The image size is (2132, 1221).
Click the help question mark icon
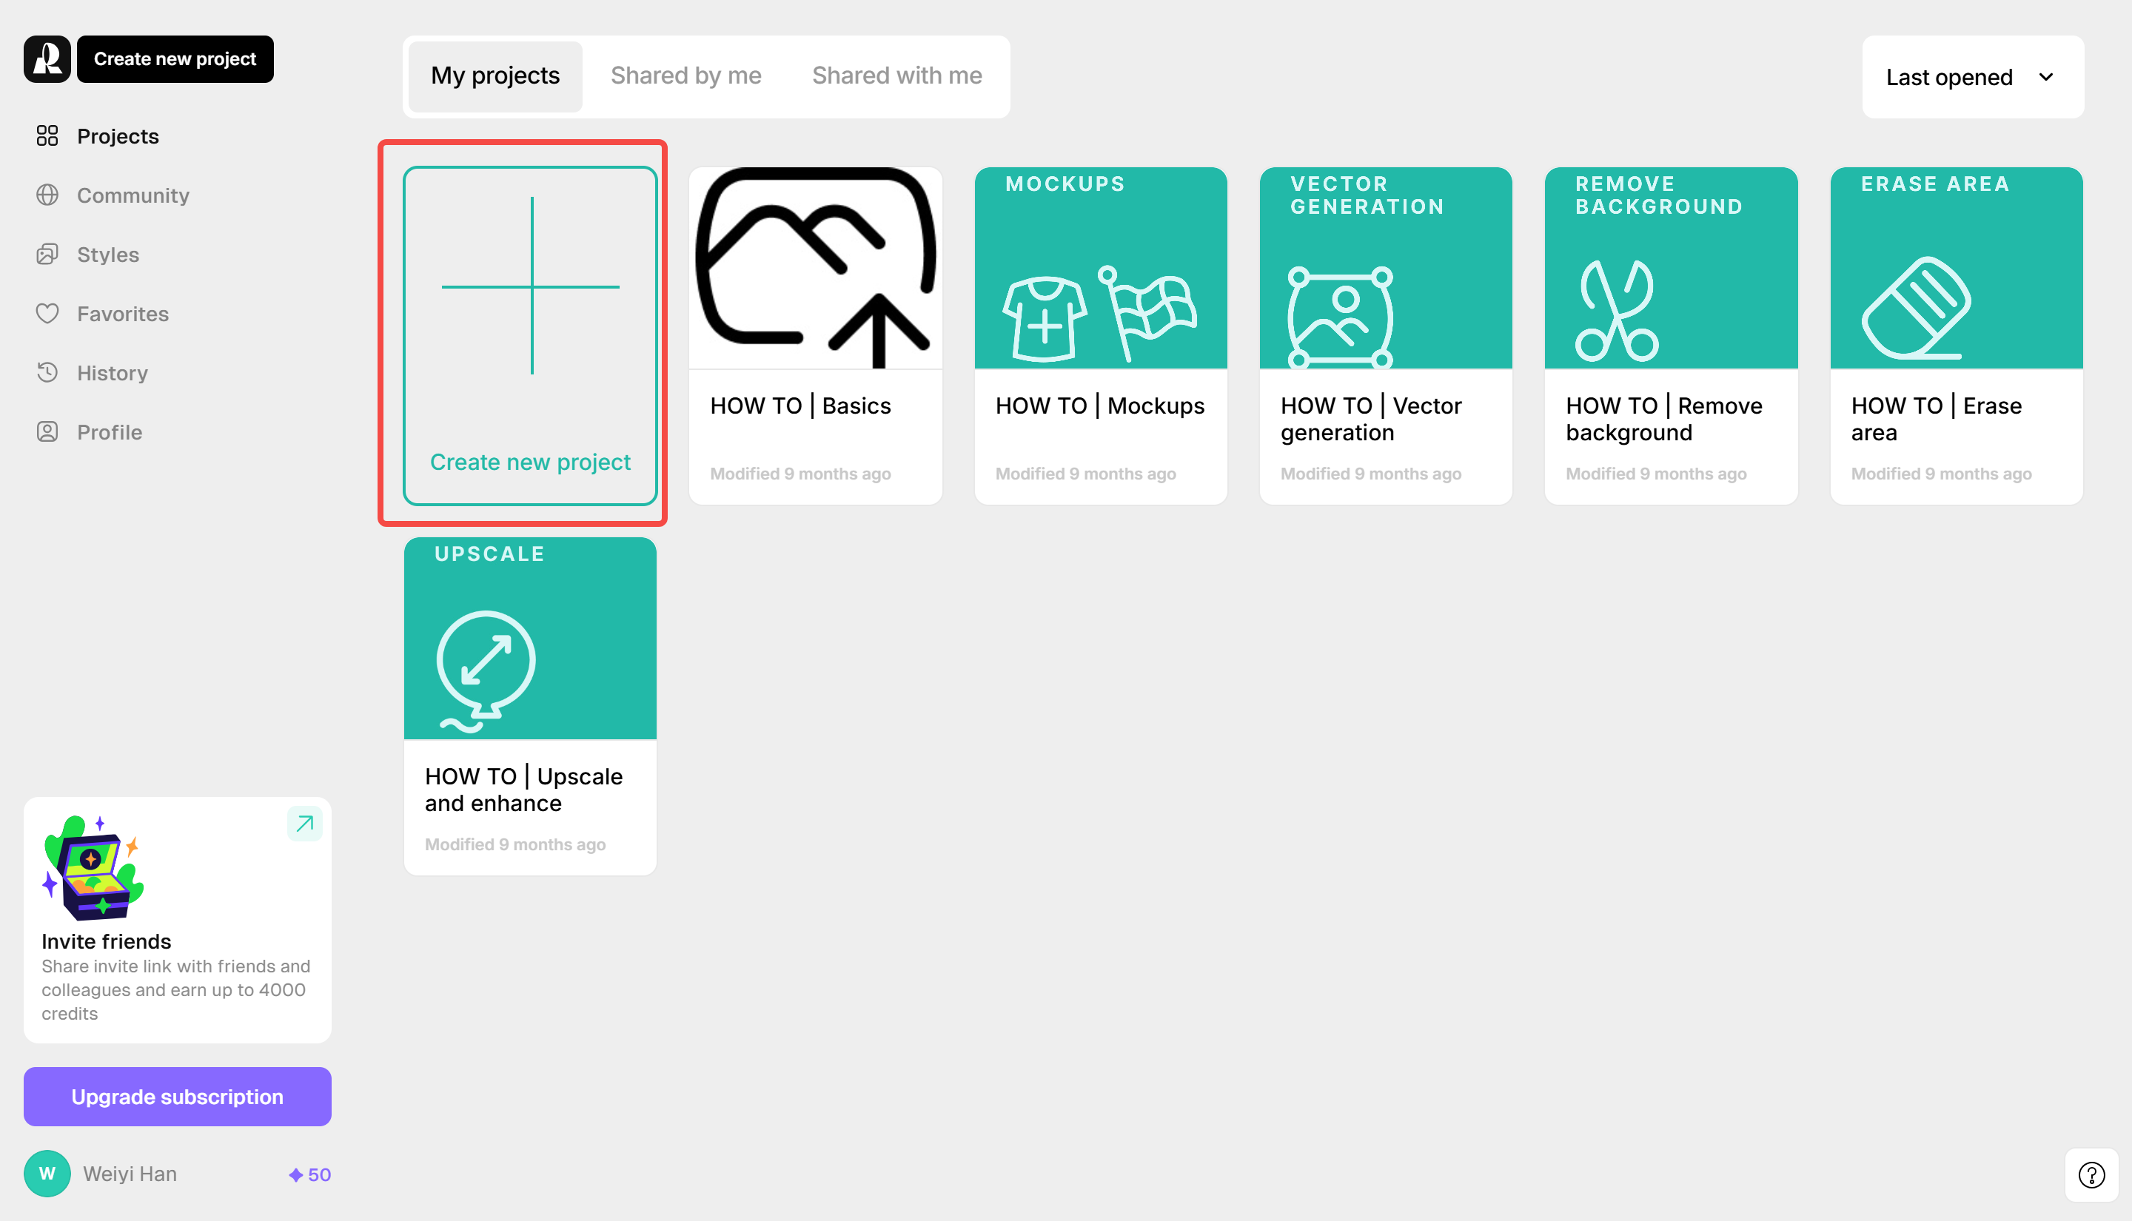[x=2091, y=1175]
